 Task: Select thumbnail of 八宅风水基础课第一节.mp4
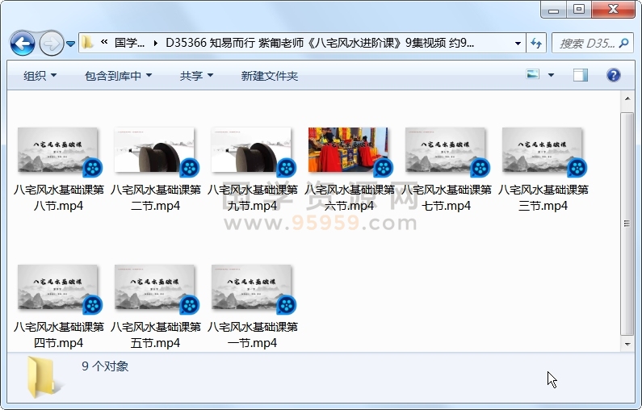tap(251, 287)
